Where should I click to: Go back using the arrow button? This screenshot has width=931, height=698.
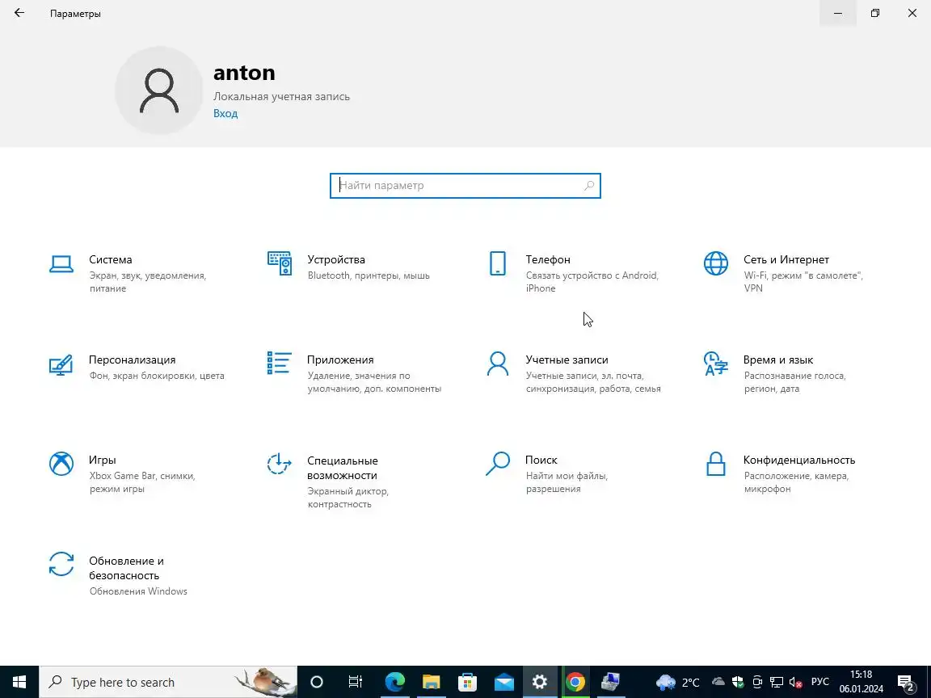19,13
